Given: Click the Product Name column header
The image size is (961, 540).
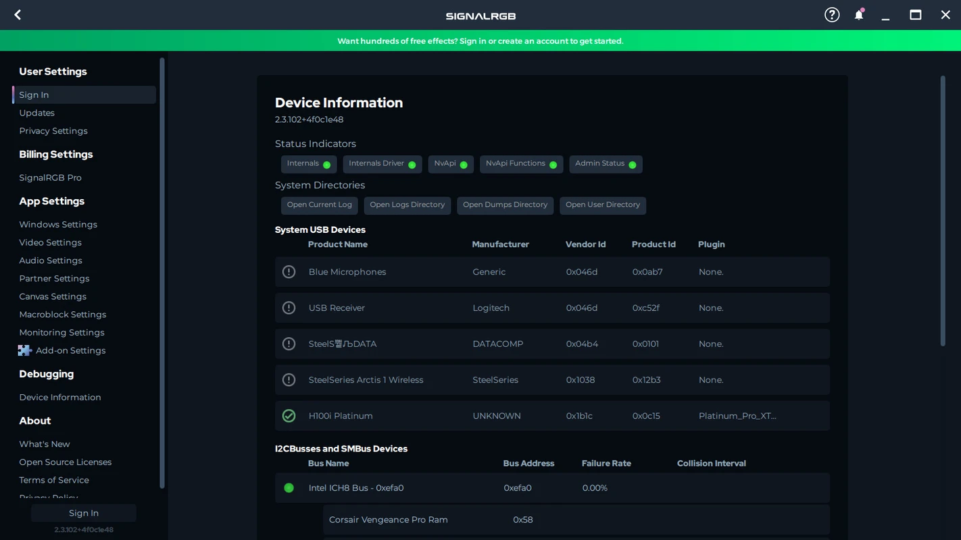Looking at the screenshot, I should click(x=338, y=244).
